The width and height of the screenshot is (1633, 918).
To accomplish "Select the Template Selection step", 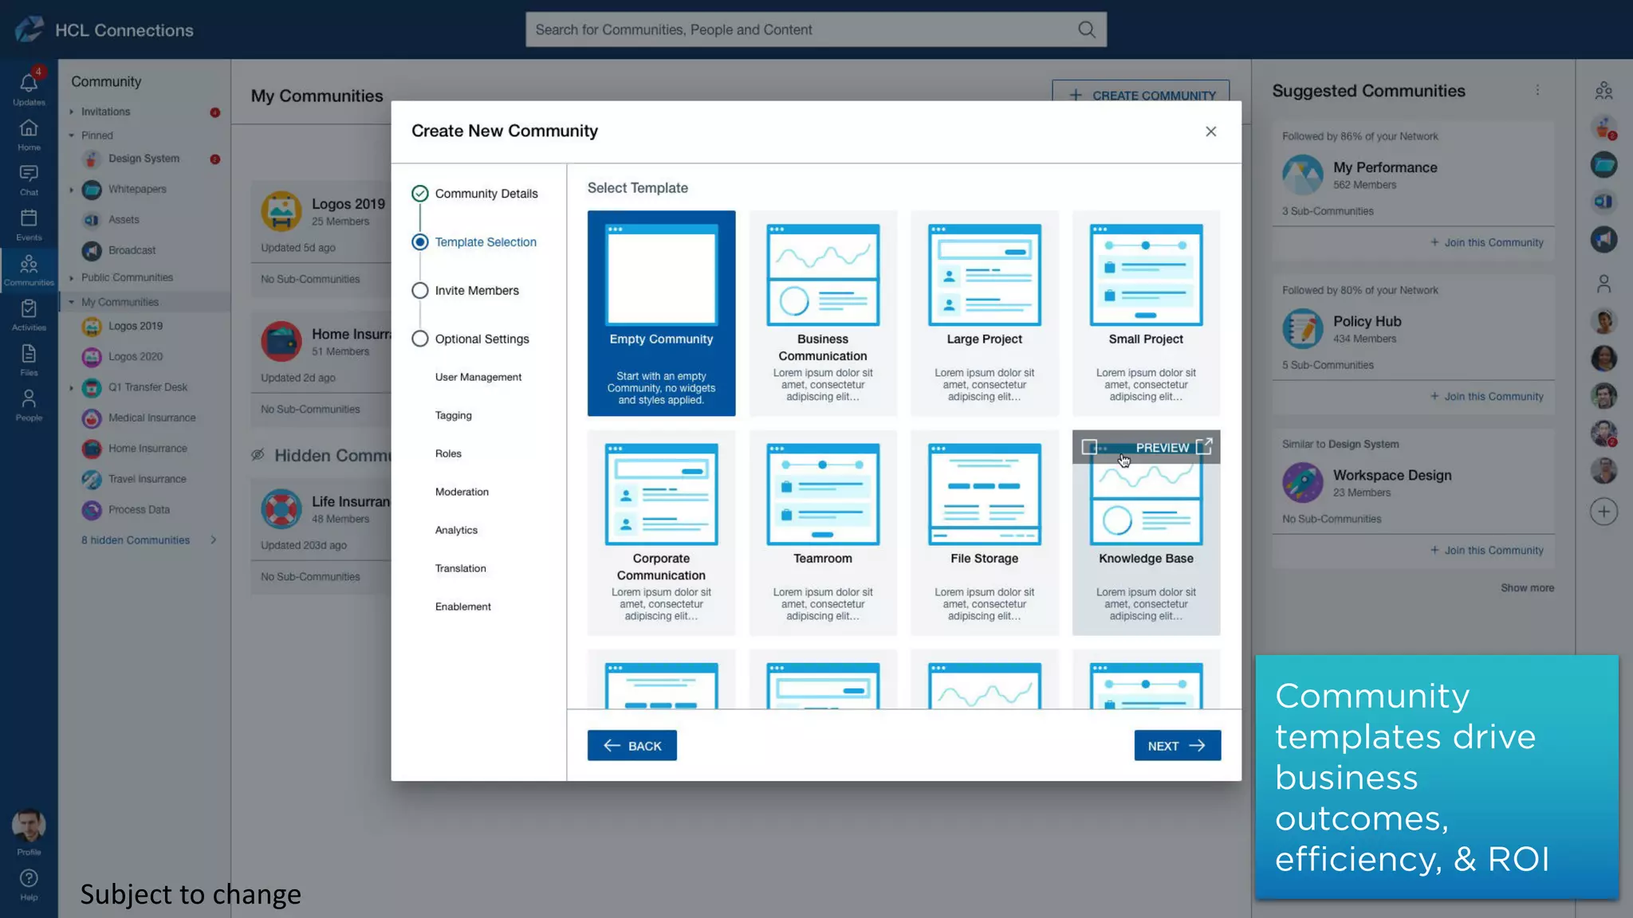I will click(x=474, y=242).
